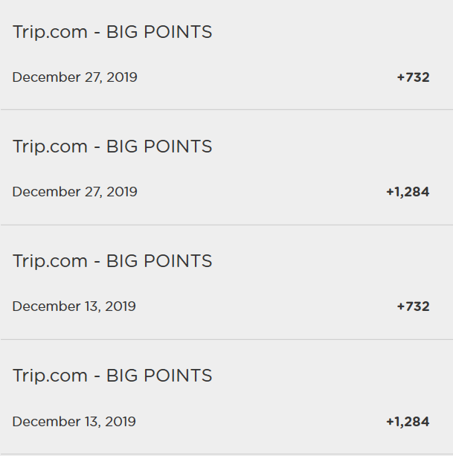The height and width of the screenshot is (456, 453).
Task: Click the December 27, 2019 date beside +732
Action: pyautogui.click(x=74, y=77)
